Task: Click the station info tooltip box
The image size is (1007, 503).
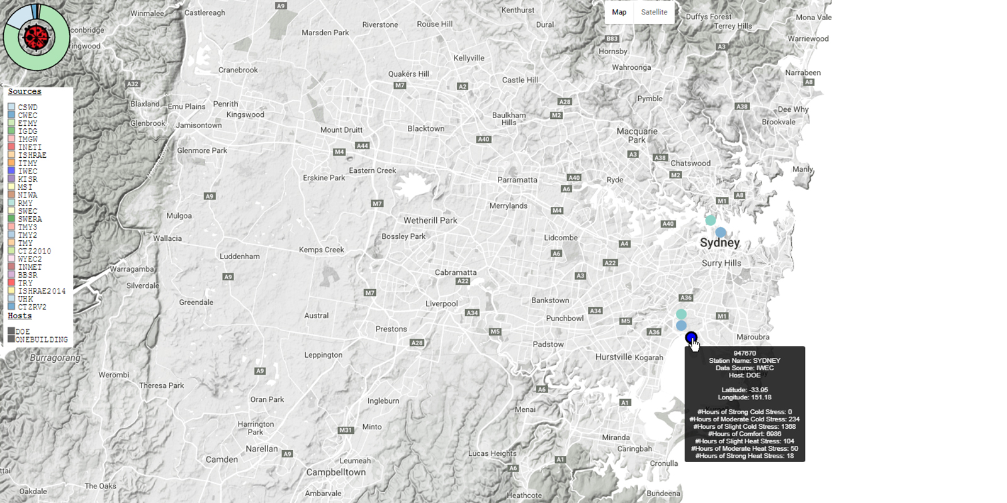Action: click(x=745, y=404)
